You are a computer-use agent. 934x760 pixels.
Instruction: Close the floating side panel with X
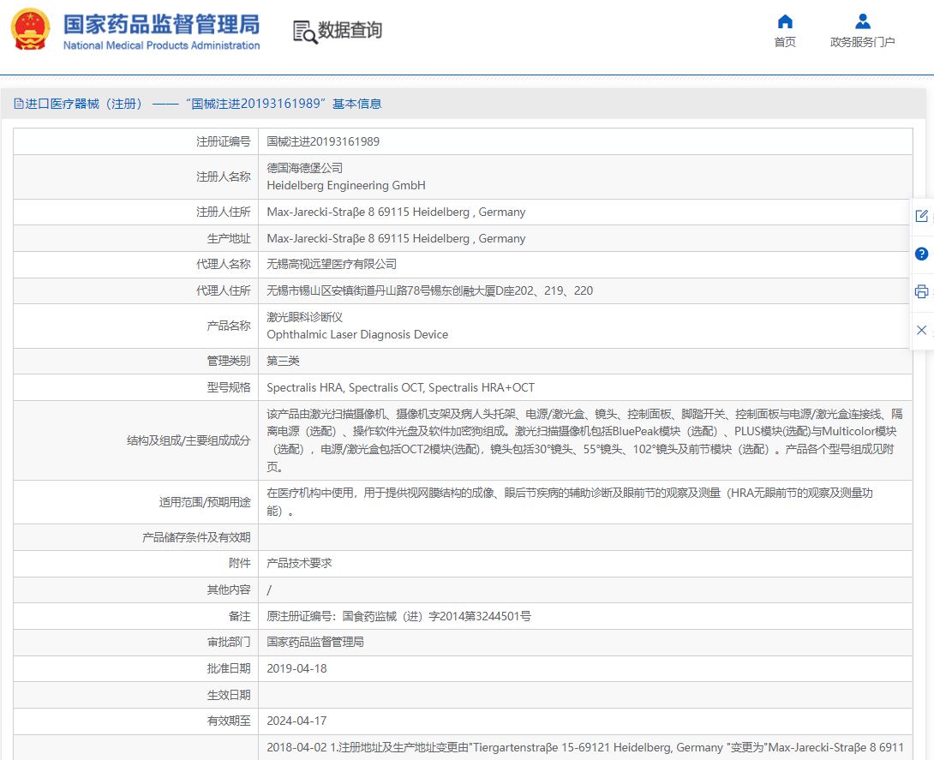click(x=921, y=330)
